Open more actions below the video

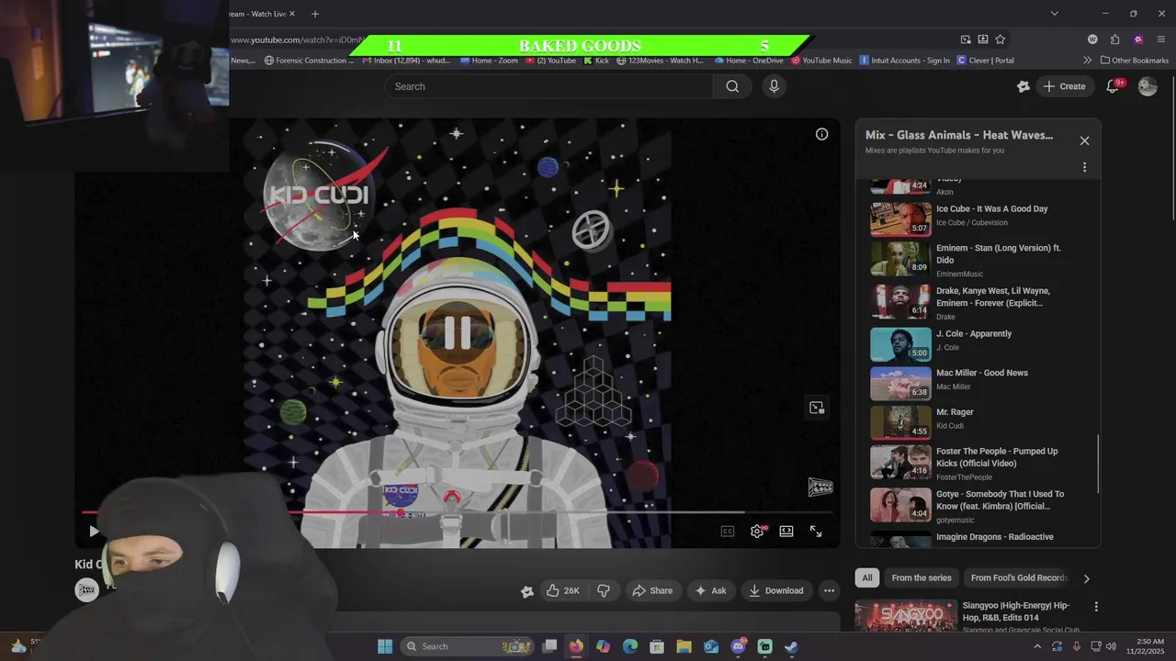pyautogui.click(x=829, y=590)
